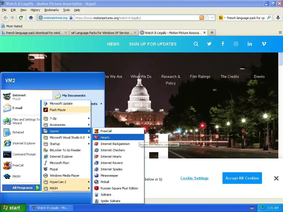Expand the Startup program folder
The width and height of the screenshot is (283, 212).
tap(66, 144)
